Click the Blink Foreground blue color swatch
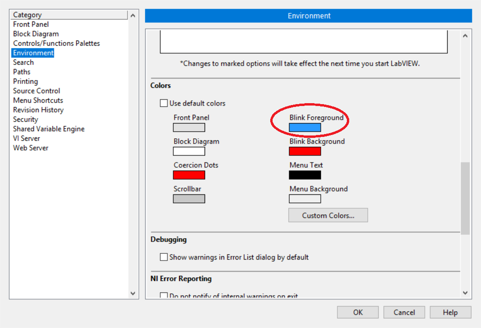481x328 pixels. pos(304,127)
